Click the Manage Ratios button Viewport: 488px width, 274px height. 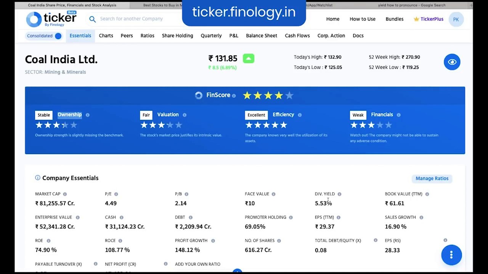[432, 178]
